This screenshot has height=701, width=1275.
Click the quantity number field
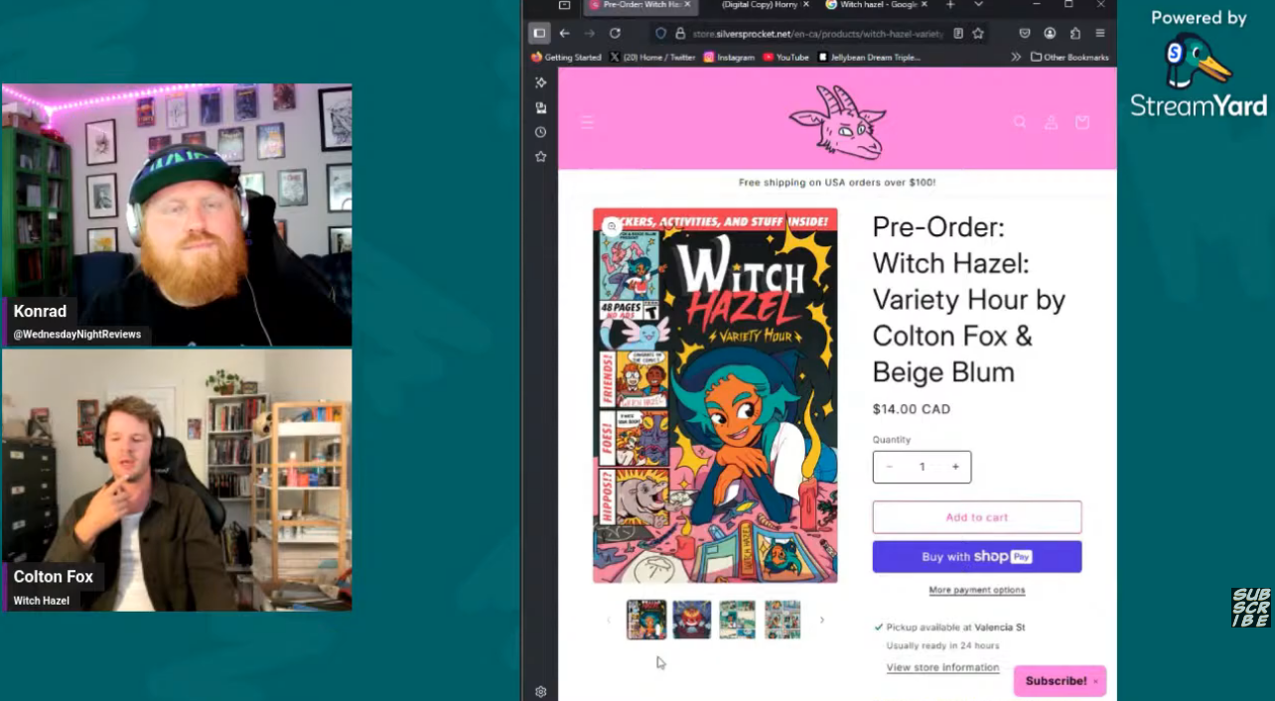[x=921, y=467]
